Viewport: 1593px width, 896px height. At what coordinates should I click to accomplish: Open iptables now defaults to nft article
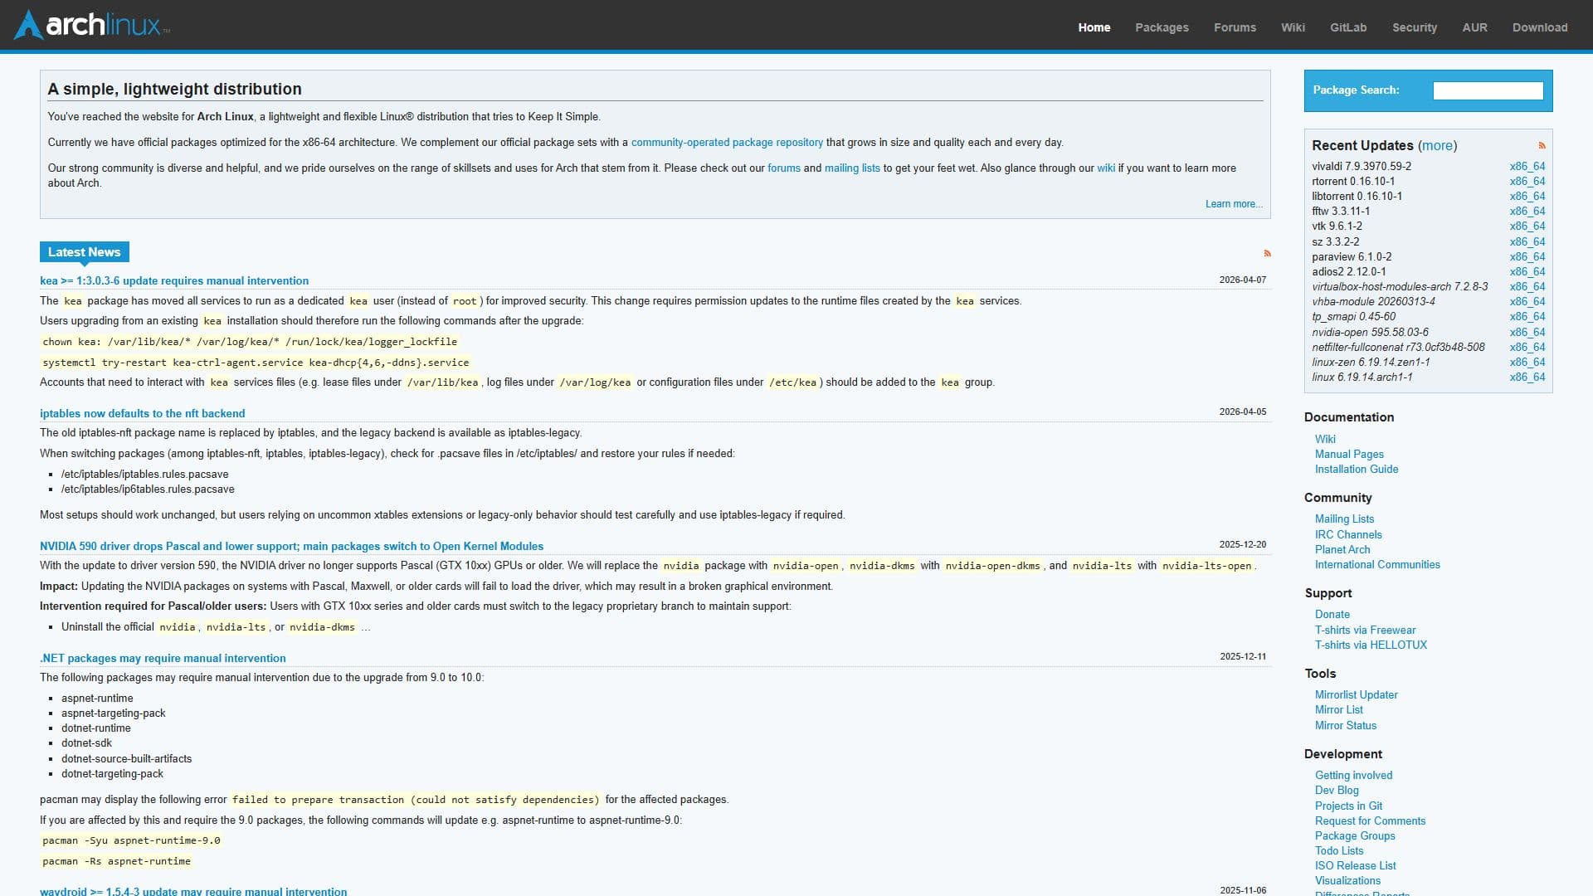tap(142, 414)
